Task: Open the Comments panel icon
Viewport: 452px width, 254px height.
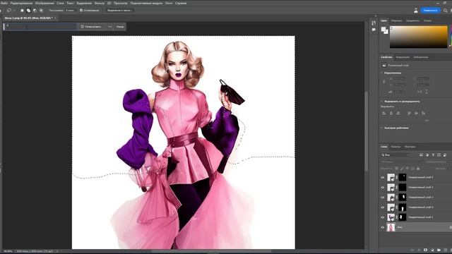Action: click(x=374, y=30)
